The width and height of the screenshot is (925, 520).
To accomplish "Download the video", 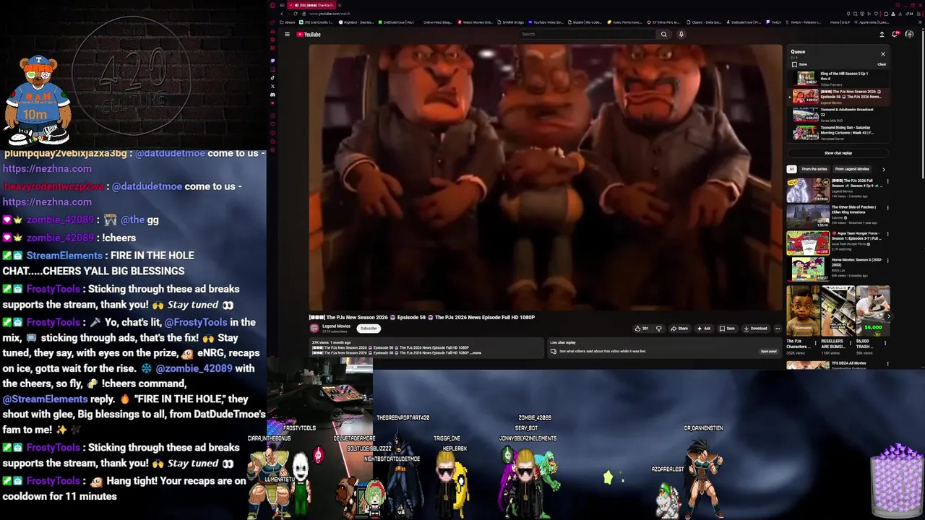I will coord(755,329).
